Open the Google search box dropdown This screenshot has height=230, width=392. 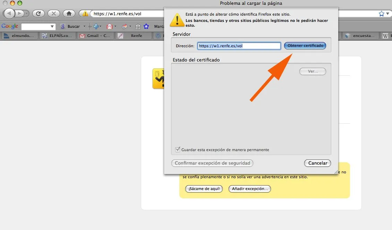coord(52,26)
